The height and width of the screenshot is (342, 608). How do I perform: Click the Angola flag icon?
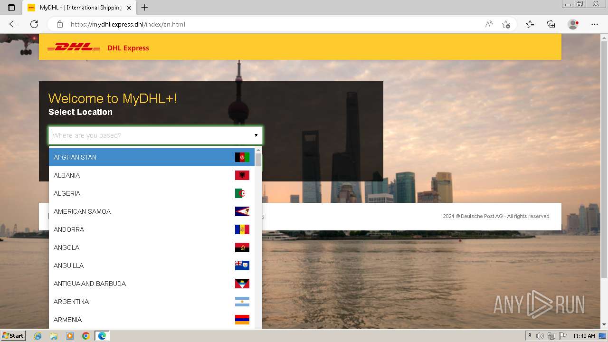(242, 247)
